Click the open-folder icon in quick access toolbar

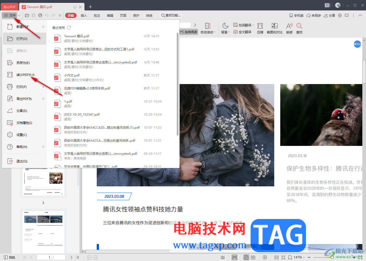[27, 15]
